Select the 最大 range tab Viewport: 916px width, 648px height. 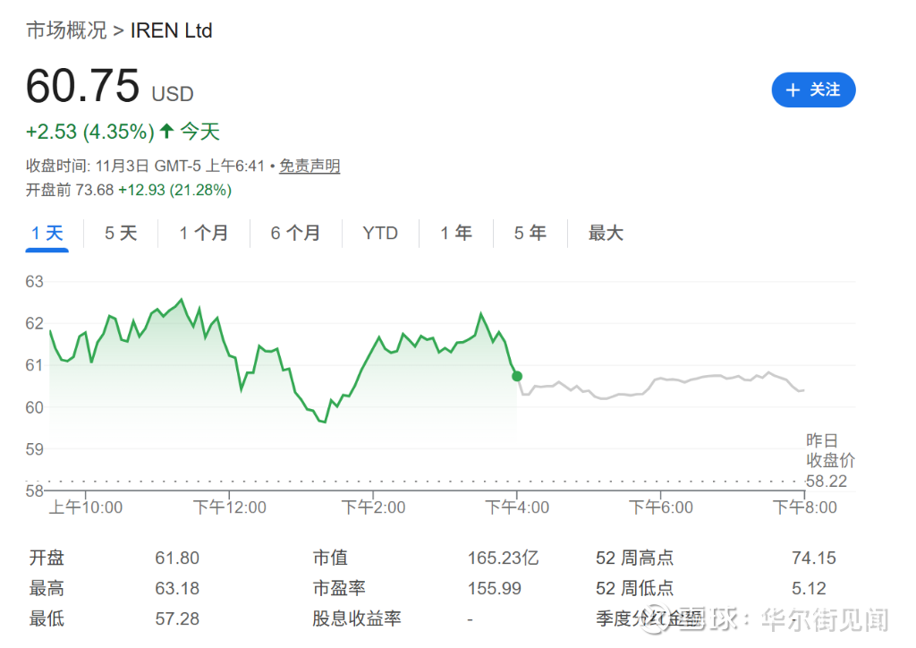pyautogui.click(x=606, y=233)
